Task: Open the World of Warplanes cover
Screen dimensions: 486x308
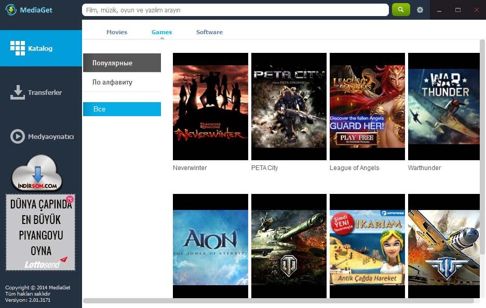Action: 444,246
